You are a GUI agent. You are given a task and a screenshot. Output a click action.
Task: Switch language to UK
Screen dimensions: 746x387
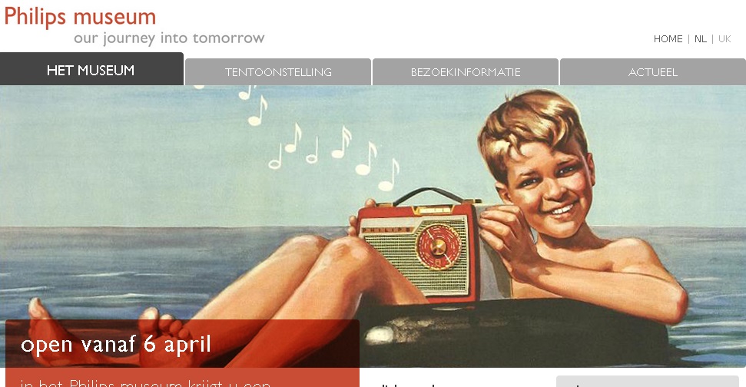(x=724, y=39)
